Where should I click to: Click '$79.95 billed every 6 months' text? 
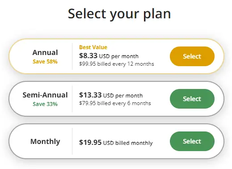coord(115,103)
